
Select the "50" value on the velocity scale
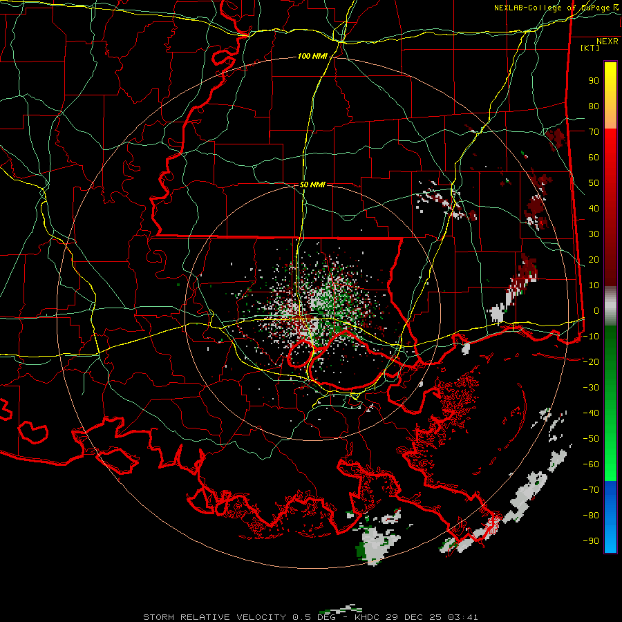[x=594, y=183]
